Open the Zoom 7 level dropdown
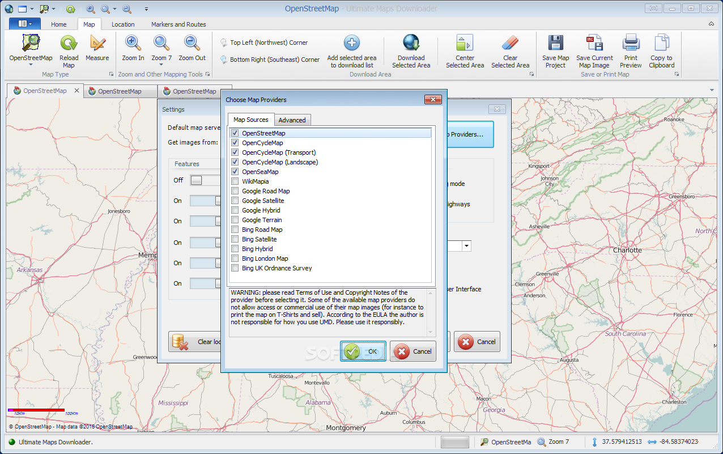723x454 pixels. [x=161, y=65]
